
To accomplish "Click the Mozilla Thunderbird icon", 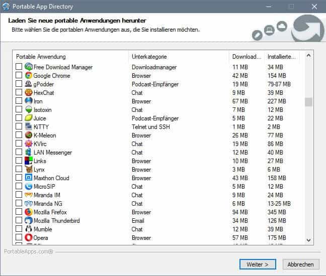I will point(29,221).
